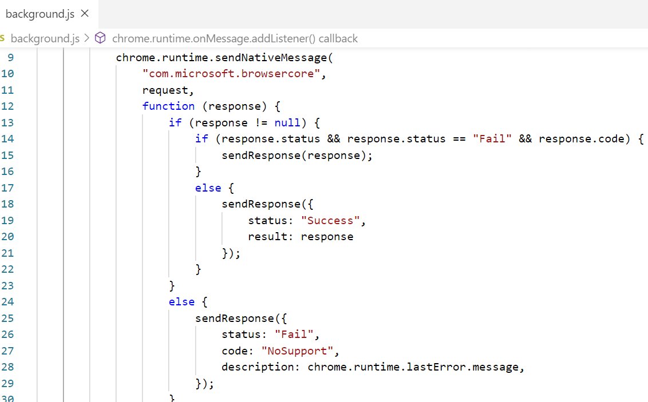Viewport: 648px width, 402px height.
Task: Select the "Success" string literal
Action: 330,220
